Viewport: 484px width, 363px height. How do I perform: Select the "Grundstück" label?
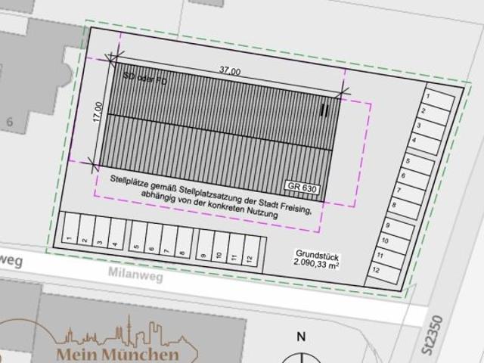[318, 256]
